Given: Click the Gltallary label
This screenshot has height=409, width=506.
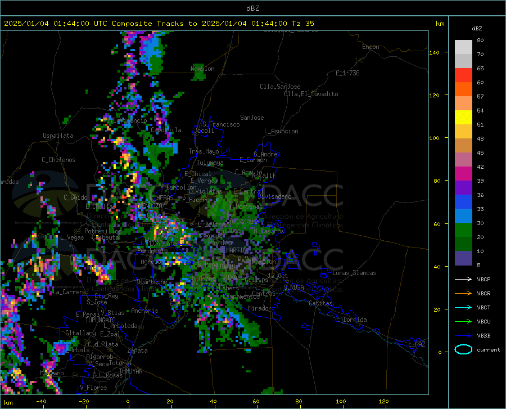Looking at the screenshot, I should point(80,333).
